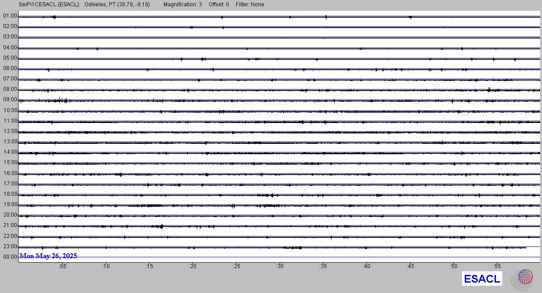Click the :40 minute axis label
Image resolution: width=542 pixels, height=293 pixels.
point(367,266)
